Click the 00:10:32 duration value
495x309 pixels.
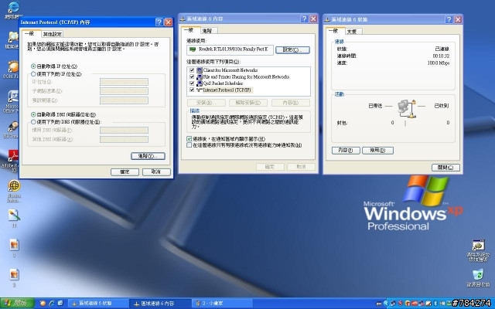(441, 56)
